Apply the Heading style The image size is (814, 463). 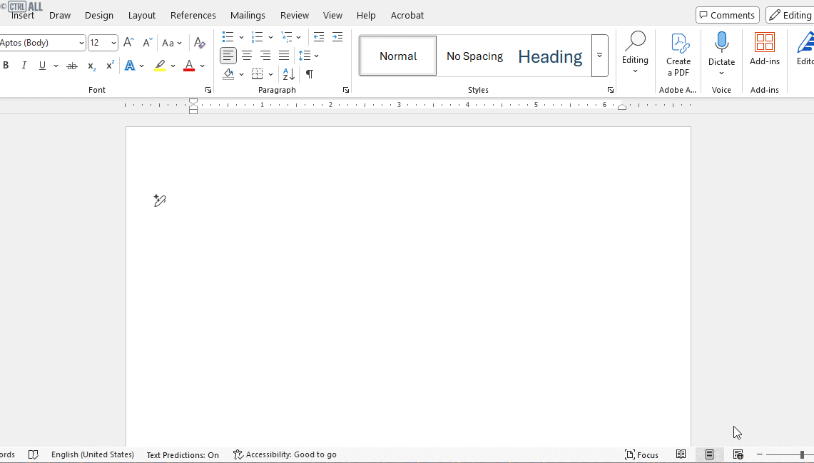[x=549, y=56]
